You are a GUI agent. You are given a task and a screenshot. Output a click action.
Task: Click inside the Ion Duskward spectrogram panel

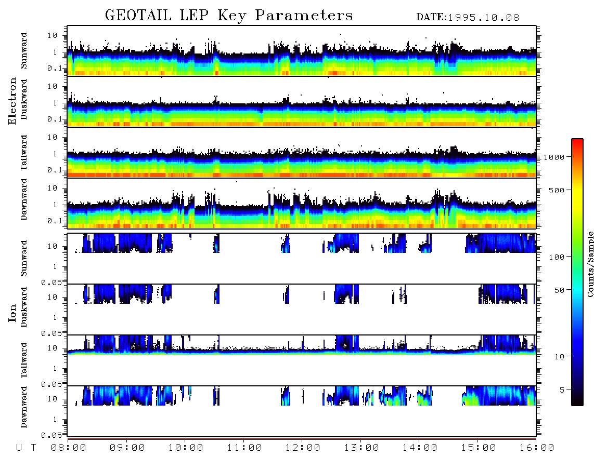click(302, 309)
